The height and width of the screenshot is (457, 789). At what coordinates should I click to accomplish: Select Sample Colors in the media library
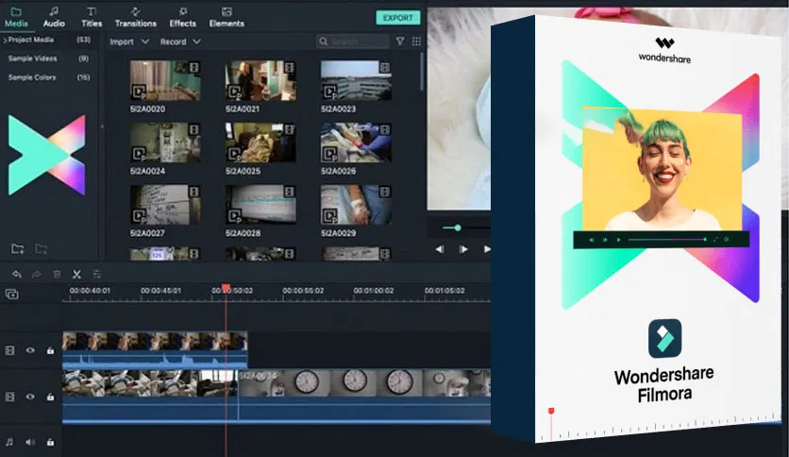tap(32, 77)
